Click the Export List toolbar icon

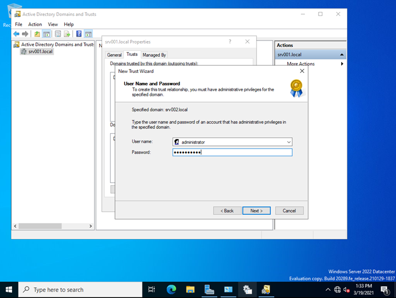pyautogui.click(x=67, y=34)
